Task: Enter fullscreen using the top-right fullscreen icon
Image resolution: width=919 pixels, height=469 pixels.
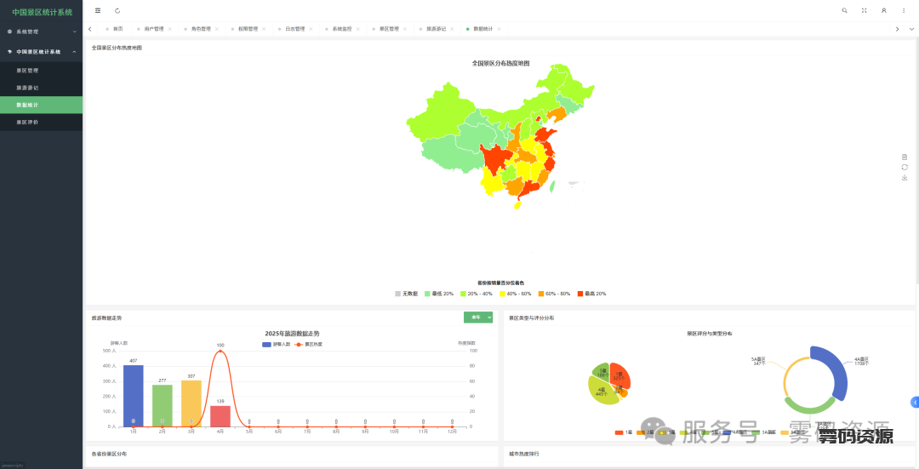Action: pos(864,10)
